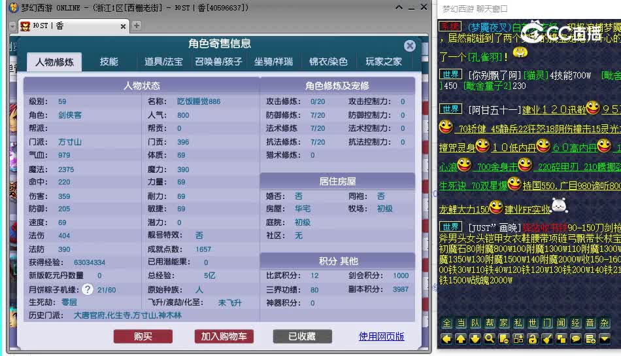Click the 70桥健 45静岳 chat link line
This screenshot has width=621, height=356.
(539, 128)
